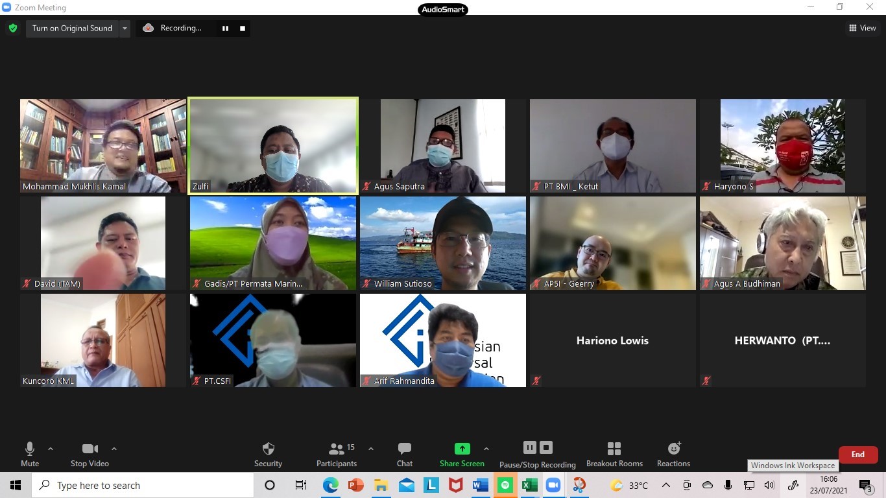886x498 pixels.
Task: Expand video options arrow beside Stop Video
Action: coord(114,449)
